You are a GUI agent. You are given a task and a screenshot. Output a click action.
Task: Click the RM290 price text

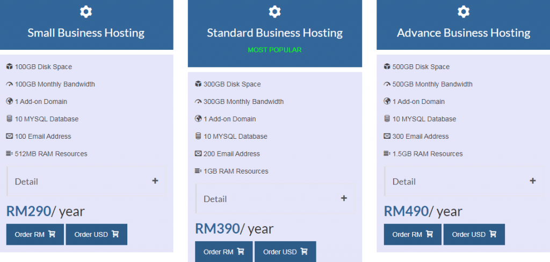29,211
